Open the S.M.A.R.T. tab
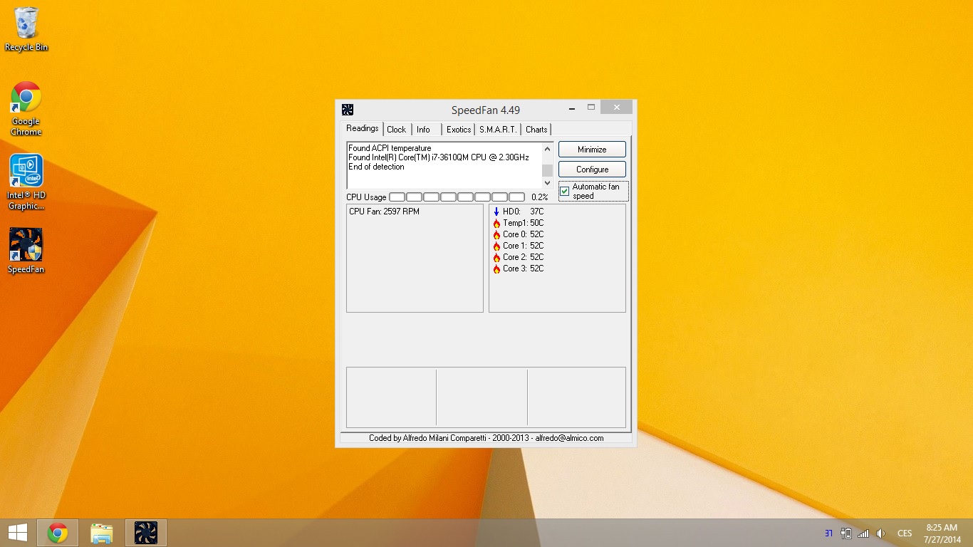The height and width of the screenshot is (547, 973). coord(498,130)
